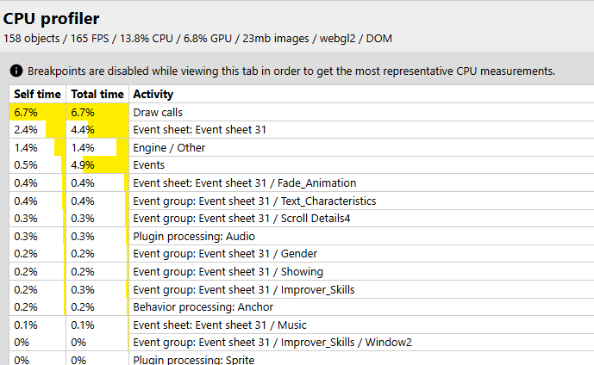594x365 pixels.
Task: Sort by the Self time column header
Action: click(x=38, y=94)
